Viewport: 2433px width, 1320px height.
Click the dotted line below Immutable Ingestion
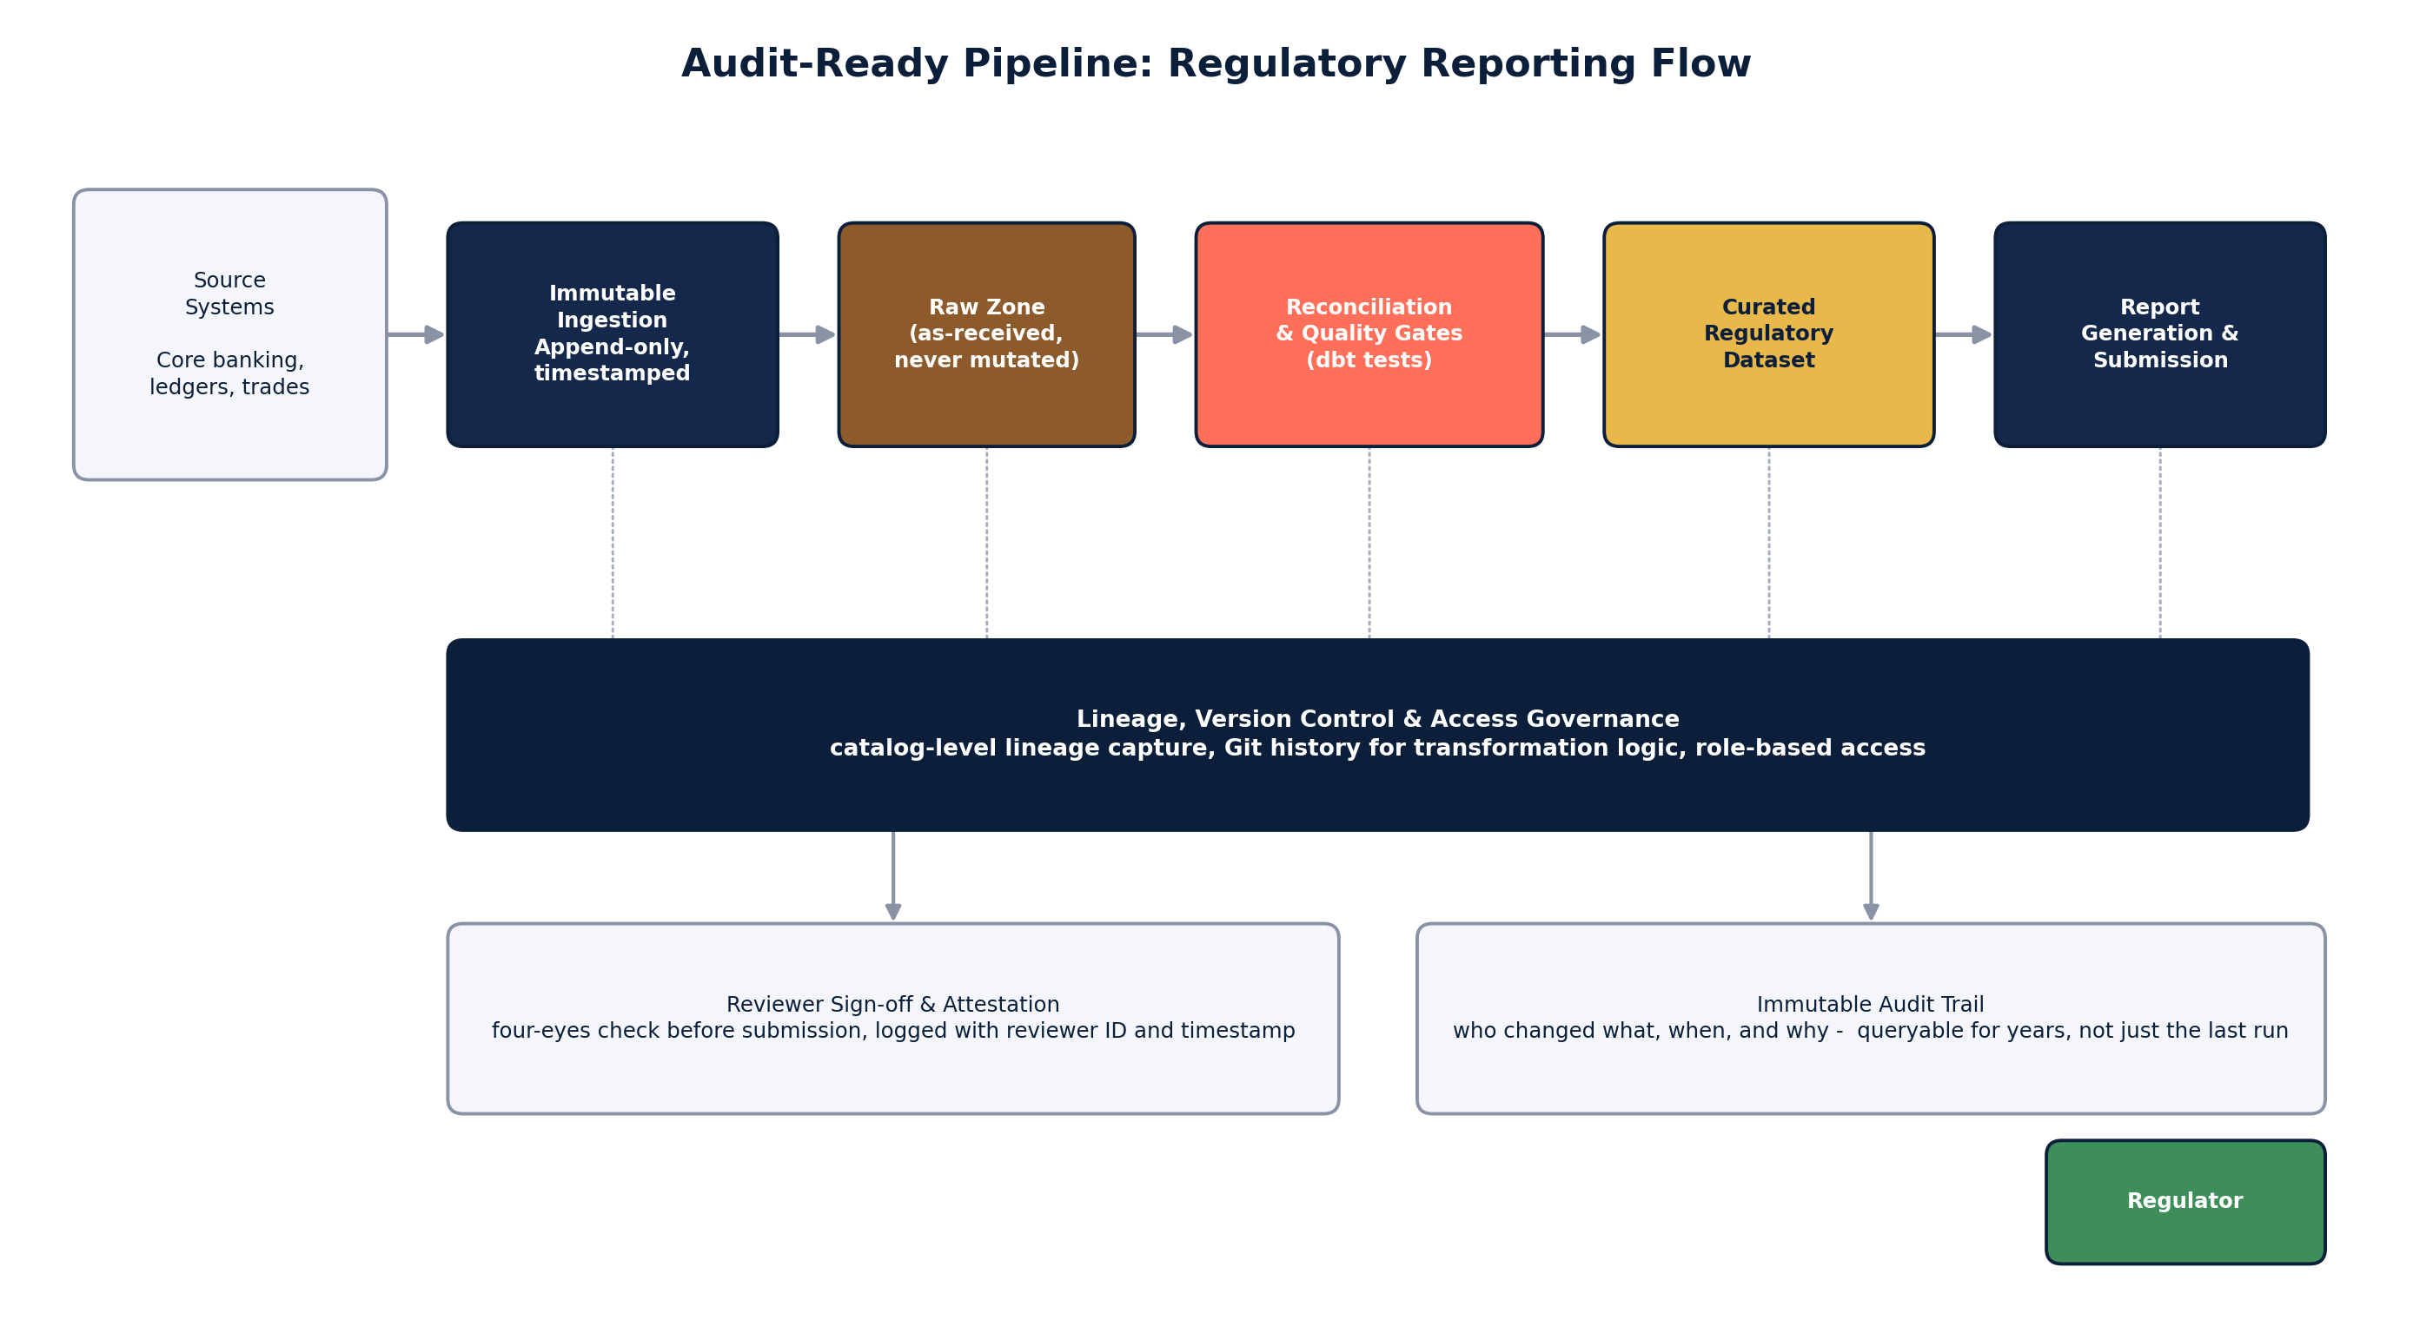(x=612, y=543)
